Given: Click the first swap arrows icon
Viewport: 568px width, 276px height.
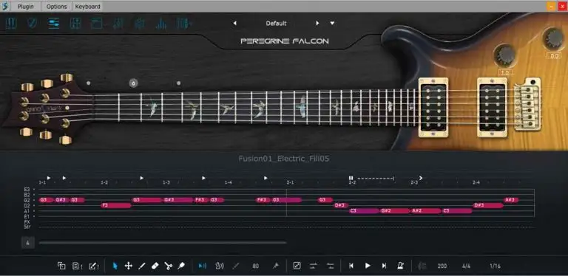Looking at the screenshot, I should (314, 266).
